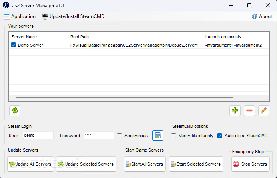
Task: Enable the Anonymous login checkbox
Action: tap(119, 136)
